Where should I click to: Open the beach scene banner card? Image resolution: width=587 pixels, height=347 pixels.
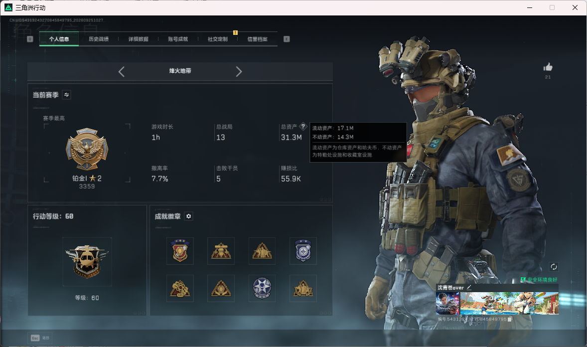[509, 303]
